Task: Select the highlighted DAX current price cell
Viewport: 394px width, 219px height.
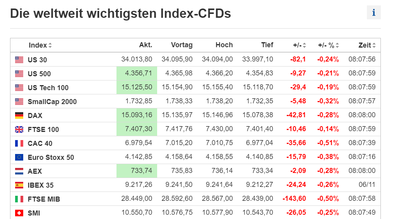Action: [137, 115]
